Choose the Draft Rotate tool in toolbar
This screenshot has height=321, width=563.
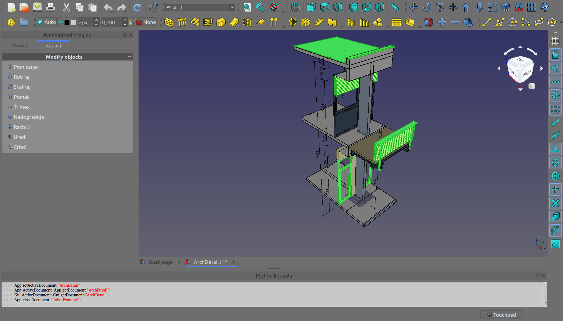click(427, 7)
